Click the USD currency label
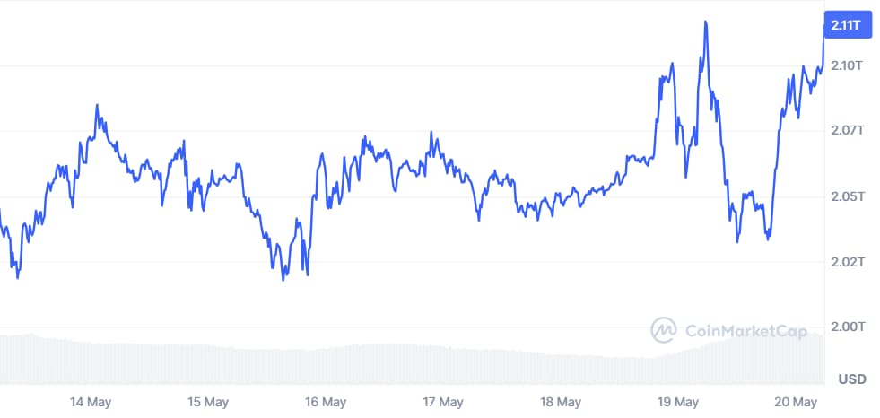Image resolution: width=880 pixels, height=418 pixels. point(852,379)
